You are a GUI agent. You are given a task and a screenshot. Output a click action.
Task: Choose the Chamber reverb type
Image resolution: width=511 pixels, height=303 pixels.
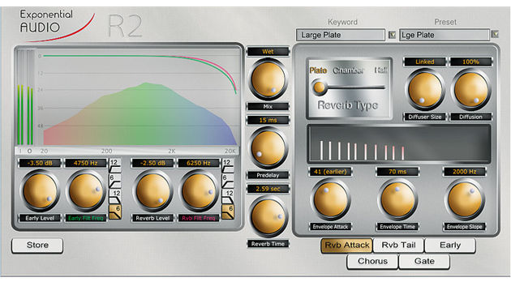[x=348, y=70]
